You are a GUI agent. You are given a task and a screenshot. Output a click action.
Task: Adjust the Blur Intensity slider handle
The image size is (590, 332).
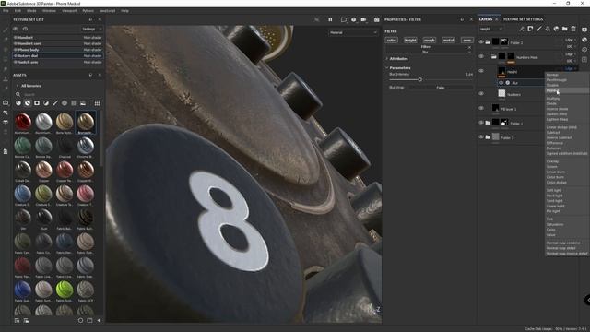point(420,79)
